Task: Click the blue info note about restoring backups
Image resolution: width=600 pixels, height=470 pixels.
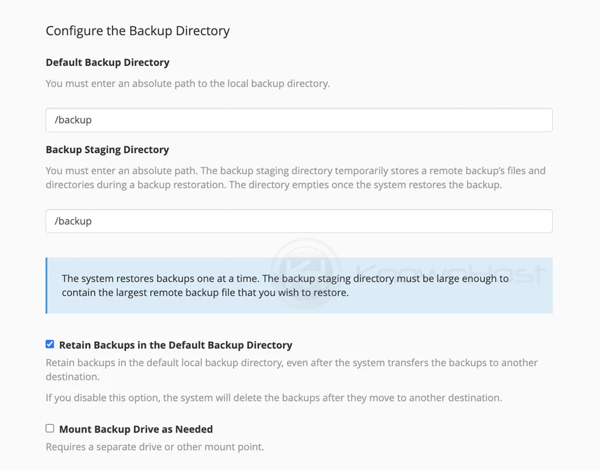Action: click(299, 286)
